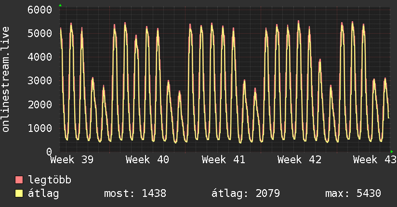Click the 'most: 1438' value
Image resolution: width=397 pixels, height=207 pixels.
135,194
